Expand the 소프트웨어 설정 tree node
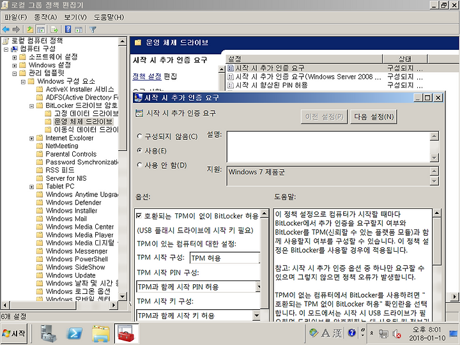 tap(14, 57)
